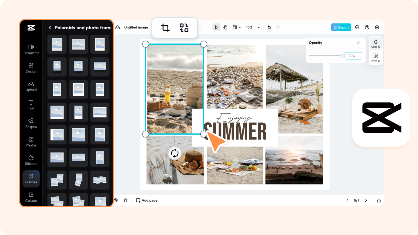
Task: Open the Collage section
Action: coord(31,197)
